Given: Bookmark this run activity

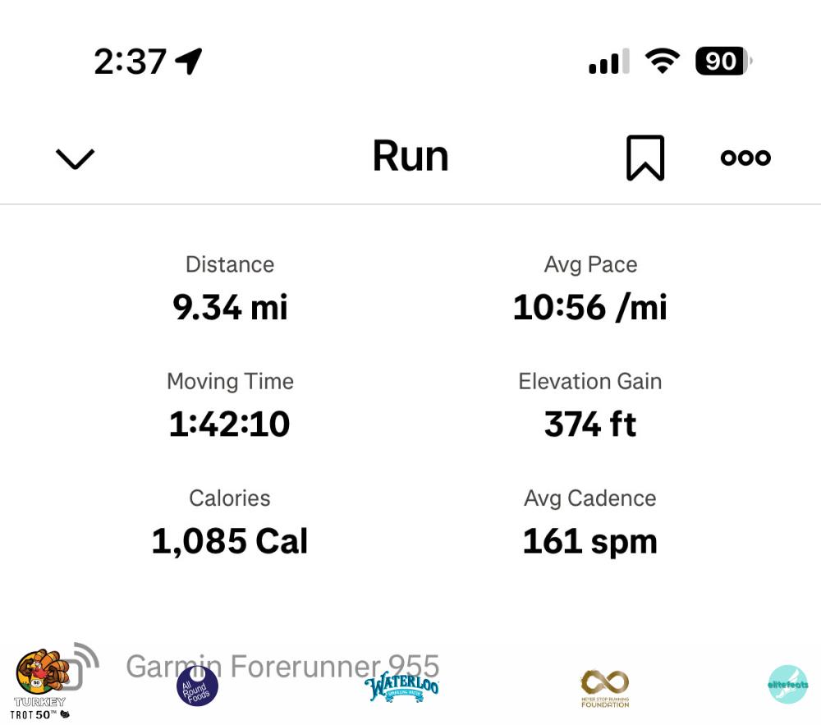Looking at the screenshot, I should (645, 158).
